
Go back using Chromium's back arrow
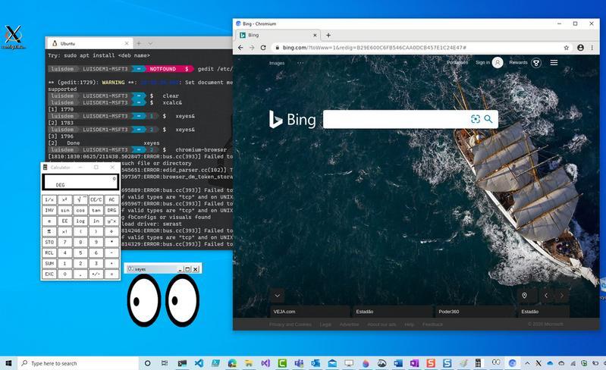point(240,48)
